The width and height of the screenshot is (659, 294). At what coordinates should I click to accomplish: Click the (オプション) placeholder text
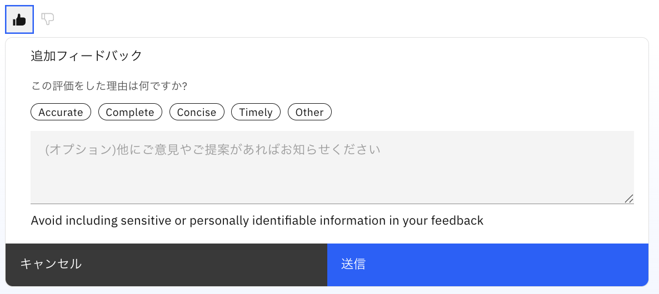coord(212,150)
